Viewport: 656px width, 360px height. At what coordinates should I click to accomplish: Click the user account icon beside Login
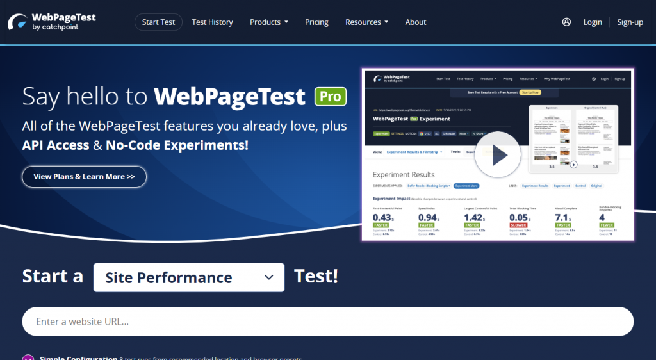click(x=566, y=22)
